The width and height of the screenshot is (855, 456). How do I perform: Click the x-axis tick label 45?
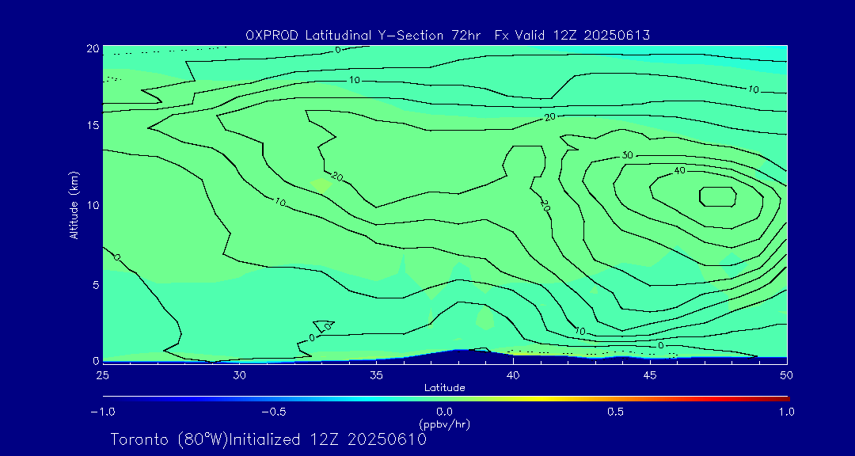[x=650, y=374]
